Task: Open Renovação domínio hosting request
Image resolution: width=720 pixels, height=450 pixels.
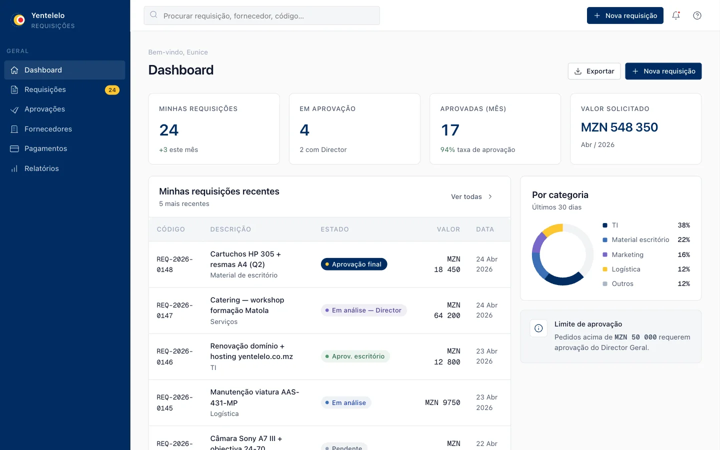Action: [251, 351]
